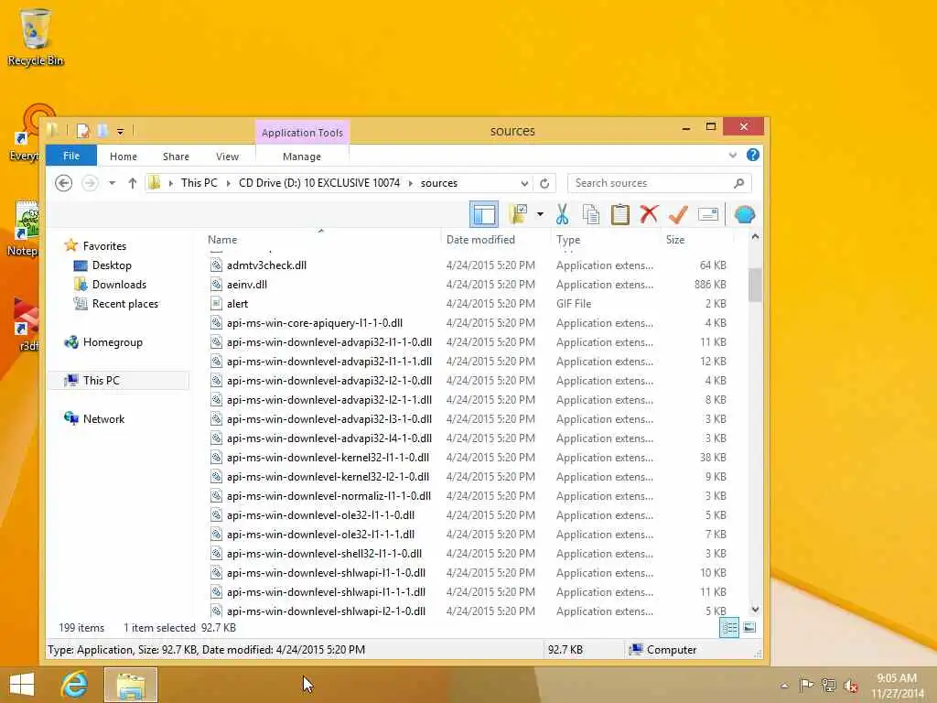Click the Rename icon in toolbar
Image resolution: width=937 pixels, height=703 pixels.
tap(708, 214)
